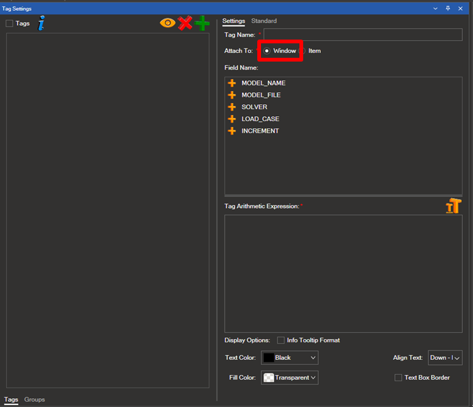Click the red X delete tag icon
Image resolution: width=473 pixels, height=407 pixels.
(x=184, y=23)
